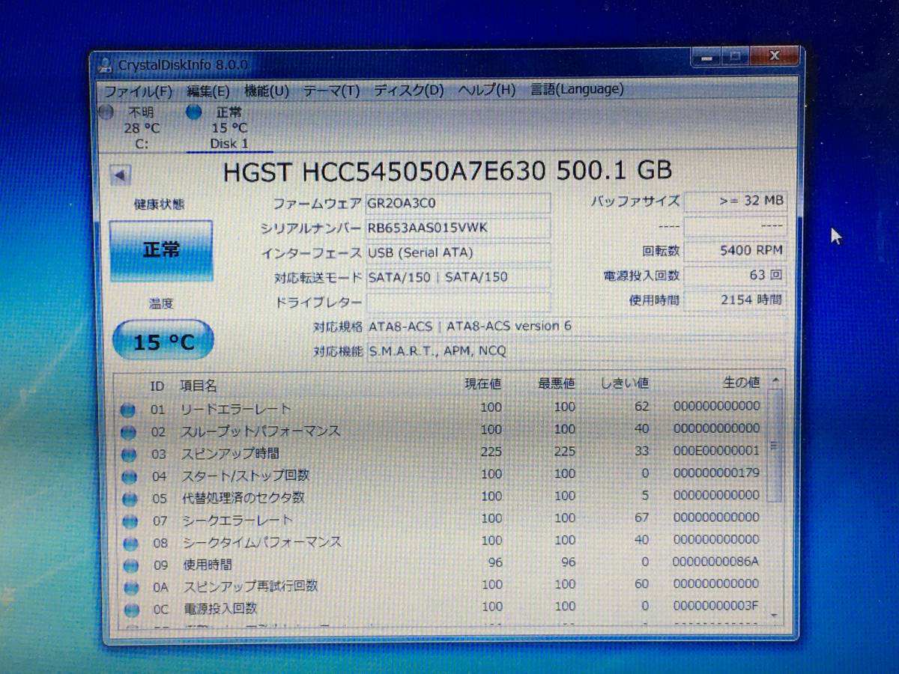Click the 対応規格 value ATA8-ACS
Screen dimensions: 899x674
(575, 327)
